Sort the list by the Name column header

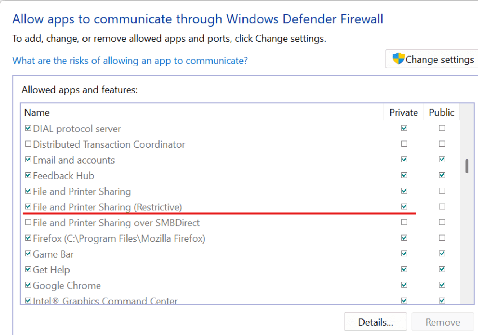[x=202, y=112]
